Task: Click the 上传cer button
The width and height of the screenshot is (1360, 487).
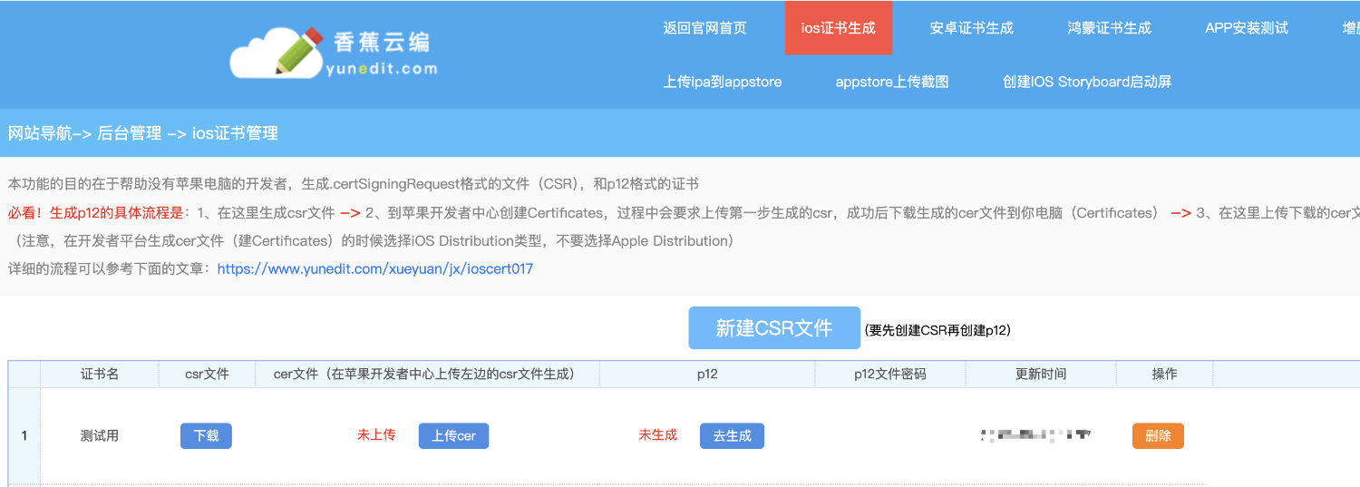Action: pos(453,436)
